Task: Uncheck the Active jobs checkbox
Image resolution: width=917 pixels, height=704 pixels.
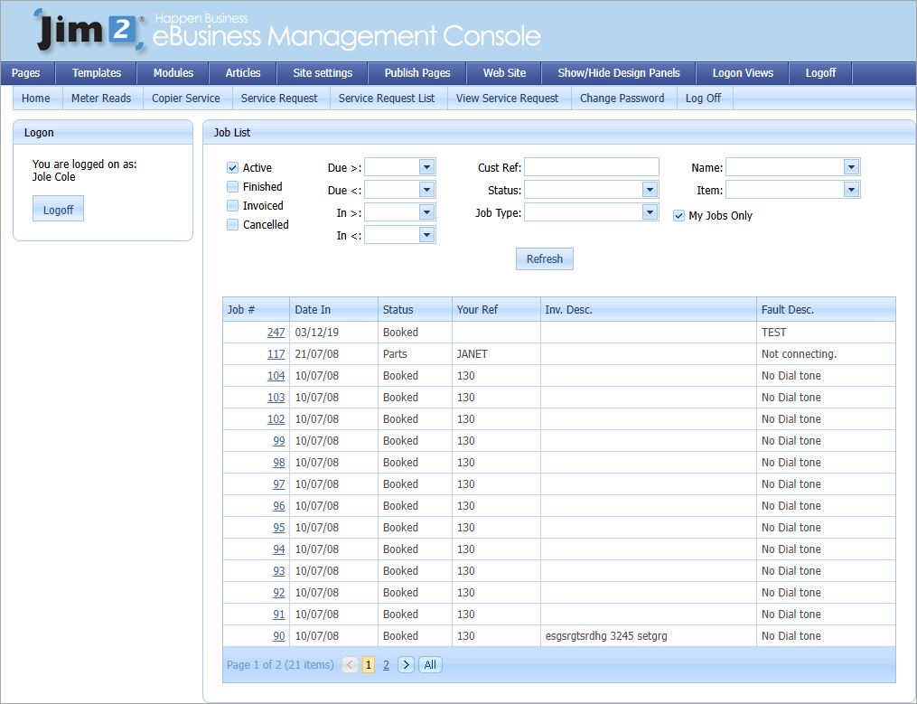Action: 232,168
